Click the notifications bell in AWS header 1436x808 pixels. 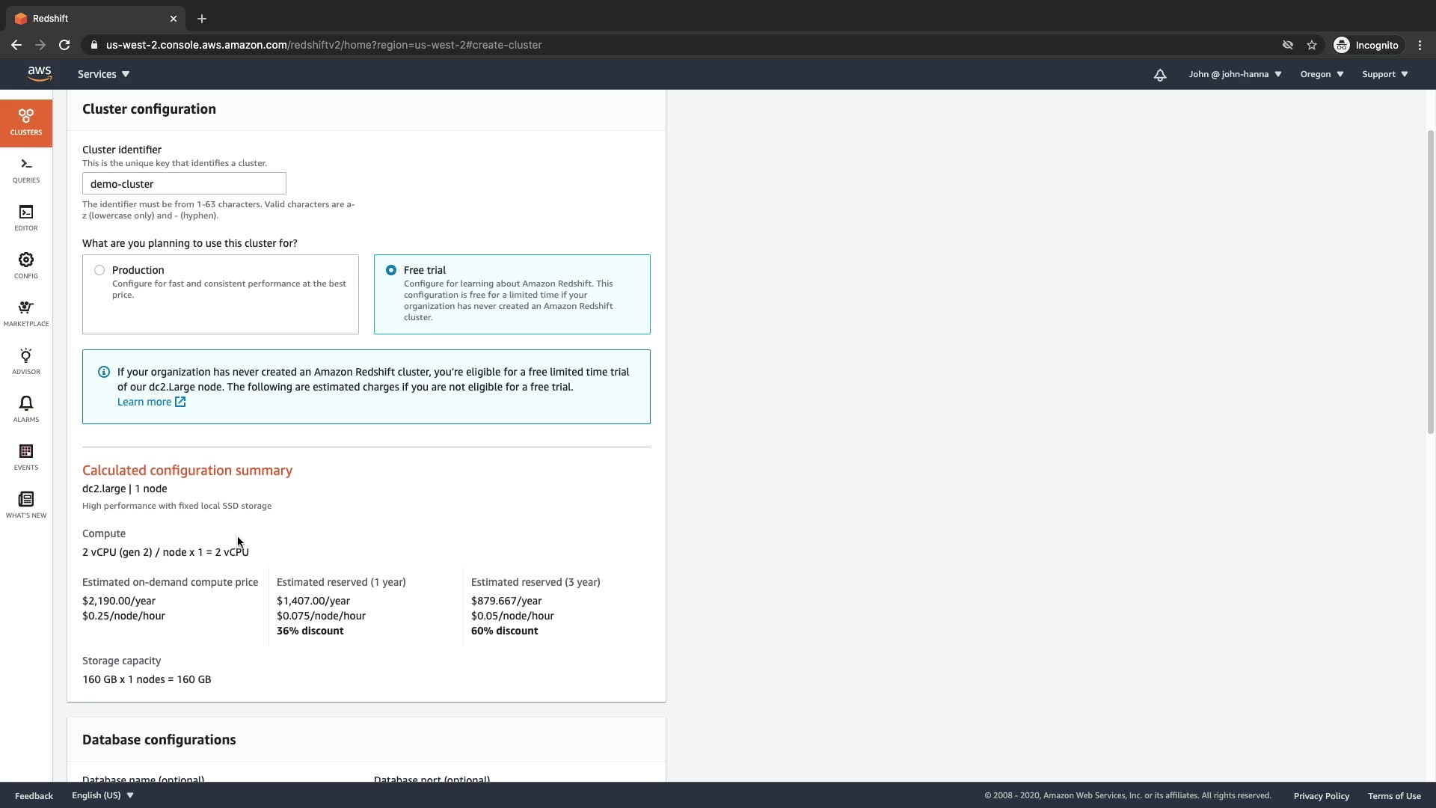point(1160,75)
